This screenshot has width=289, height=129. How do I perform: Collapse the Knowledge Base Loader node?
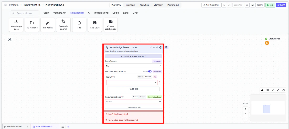(151, 47)
